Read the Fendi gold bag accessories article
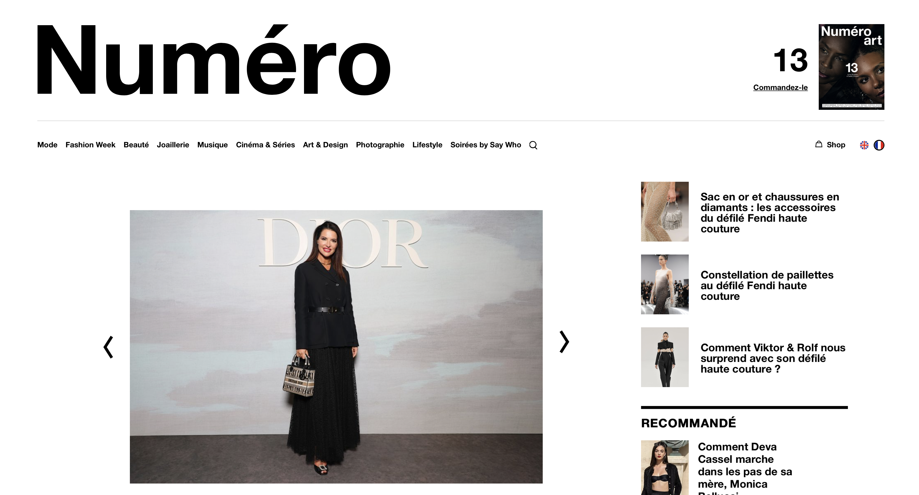The image size is (919, 495). click(x=769, y=213)
